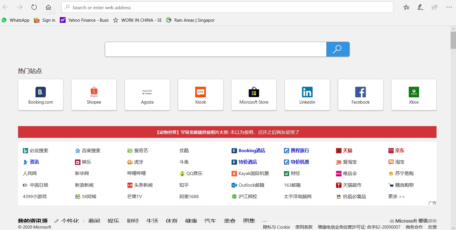Switch to the 财经 news tab
The image size is (456, 230).
point(133,221)
